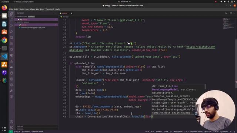Open the Accounts icon in activity bar
The height and width of the screenshot is (133, 237).
click(x=11, y=122)
